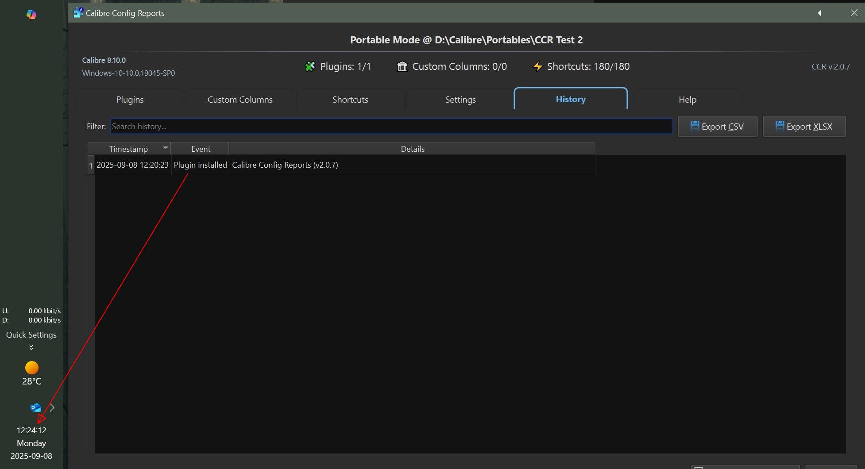Click the Export CSV button

(718, 127)
